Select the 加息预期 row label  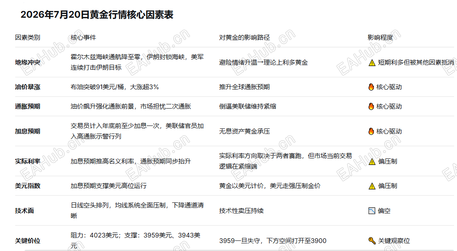coord(27,131)
